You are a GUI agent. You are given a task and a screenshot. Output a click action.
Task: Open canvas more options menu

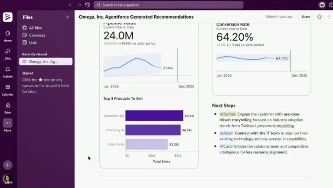(x=328, y=17)
